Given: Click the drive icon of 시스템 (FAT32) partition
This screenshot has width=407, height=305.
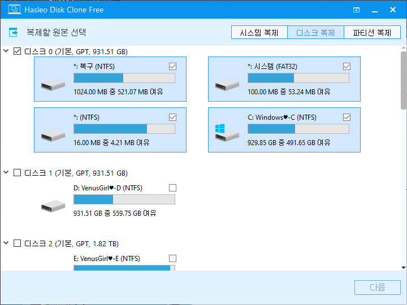Looking at the screenshot, I should pos(227,85).
